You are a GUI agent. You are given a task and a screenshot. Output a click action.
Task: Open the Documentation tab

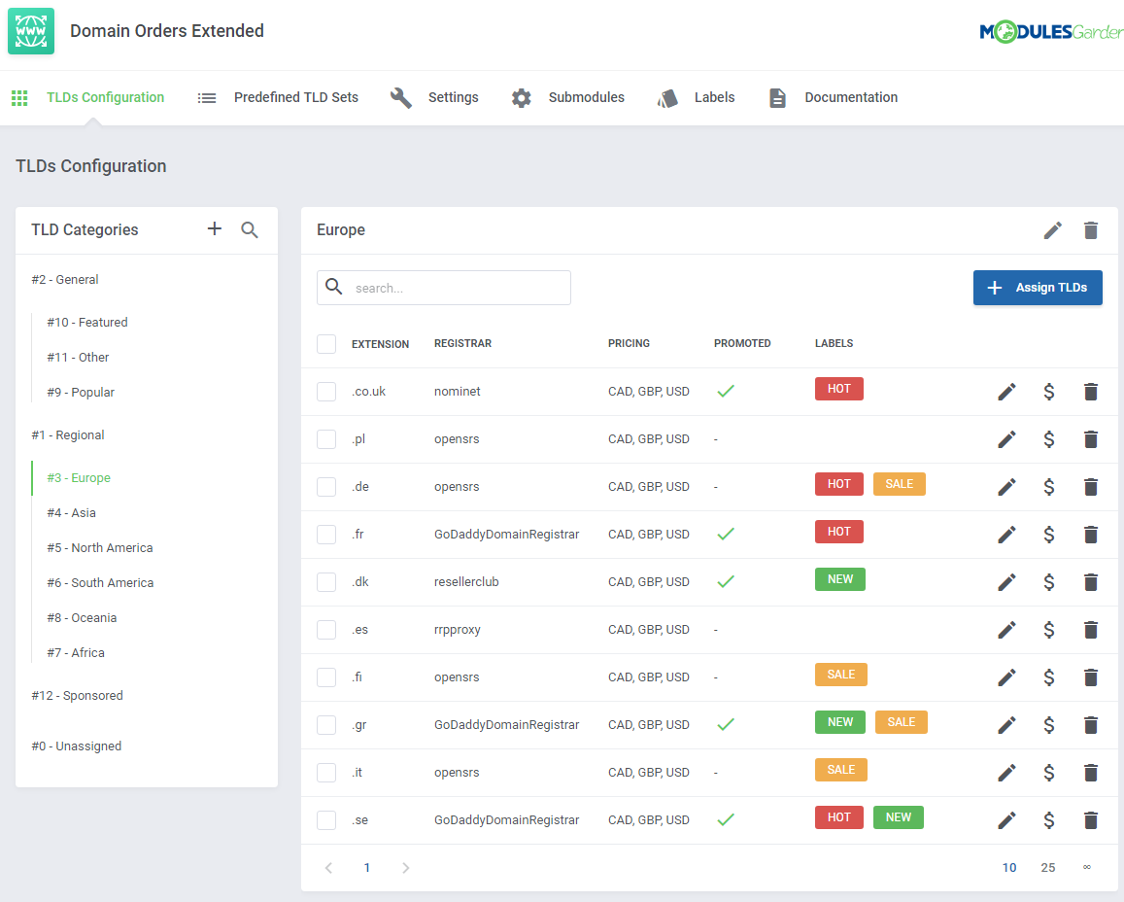833,97
